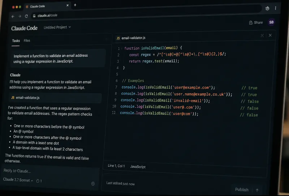Image resolution: width=289 pixels, height=196 pixels.
Task: Click the JavaScript language indicator
Action: click(138, 167)
